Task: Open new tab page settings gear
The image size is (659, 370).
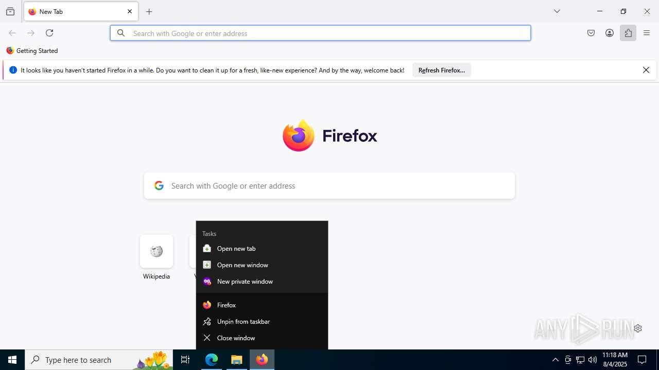Action: 638,328
